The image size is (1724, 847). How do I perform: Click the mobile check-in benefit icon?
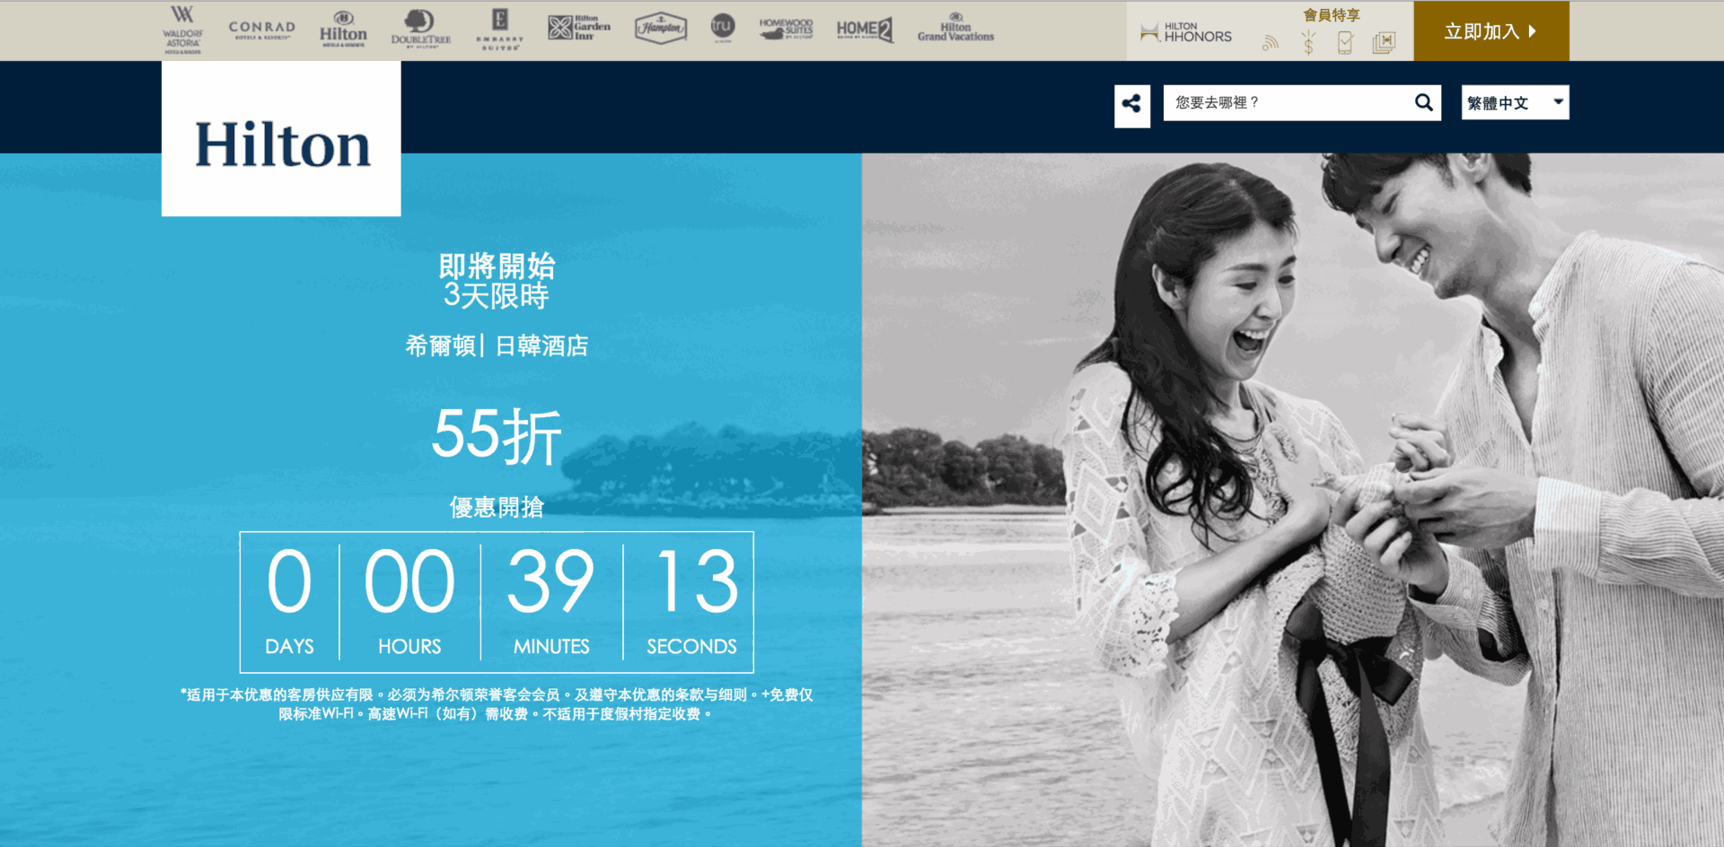tap(1345, 42)
